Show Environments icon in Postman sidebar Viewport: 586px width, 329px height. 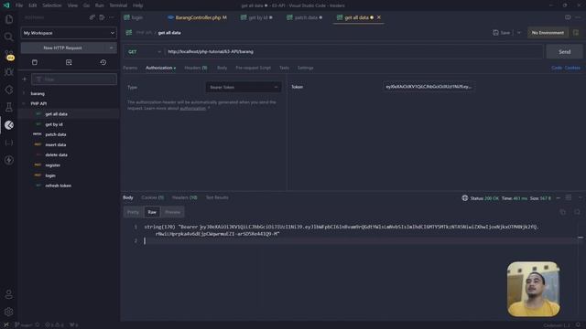(69, 62)
